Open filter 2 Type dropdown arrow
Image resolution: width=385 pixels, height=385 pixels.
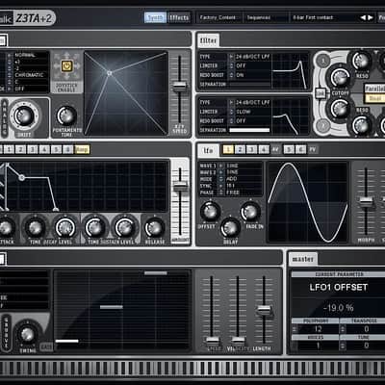point(231,103)
